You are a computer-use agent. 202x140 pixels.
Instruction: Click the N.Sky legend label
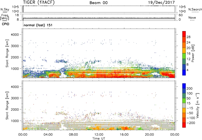(5, 9)
